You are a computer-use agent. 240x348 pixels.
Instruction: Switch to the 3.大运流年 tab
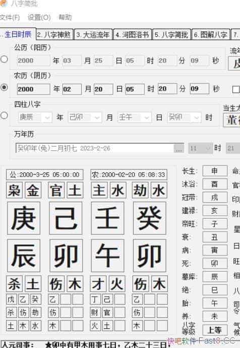coord(93,35)
